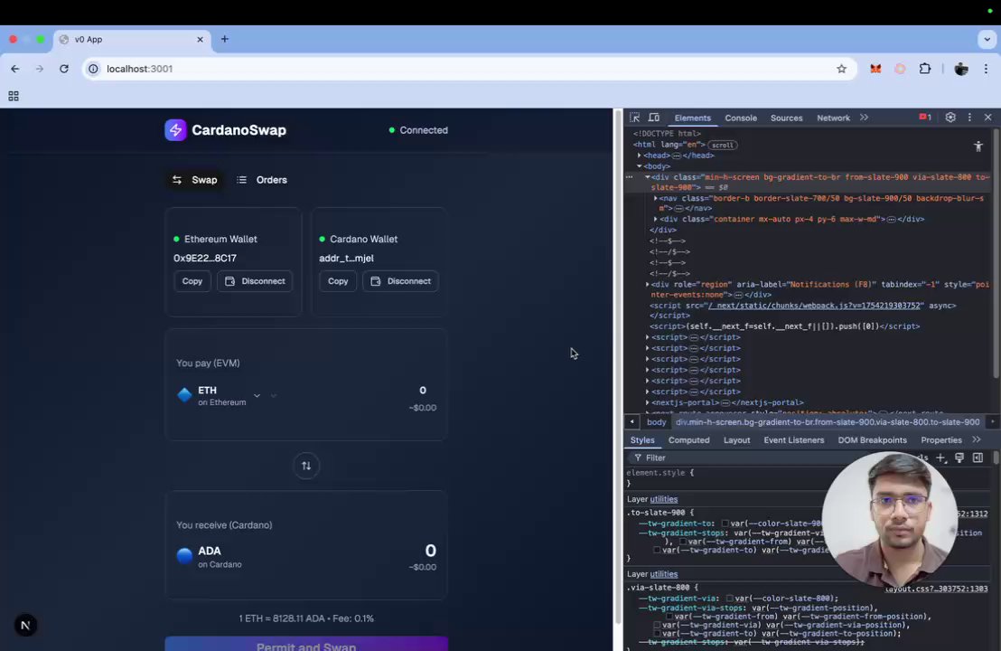Open DevTools settings gear
The height and width of the screenshot is (651, 1001).
tap(950, 118)
